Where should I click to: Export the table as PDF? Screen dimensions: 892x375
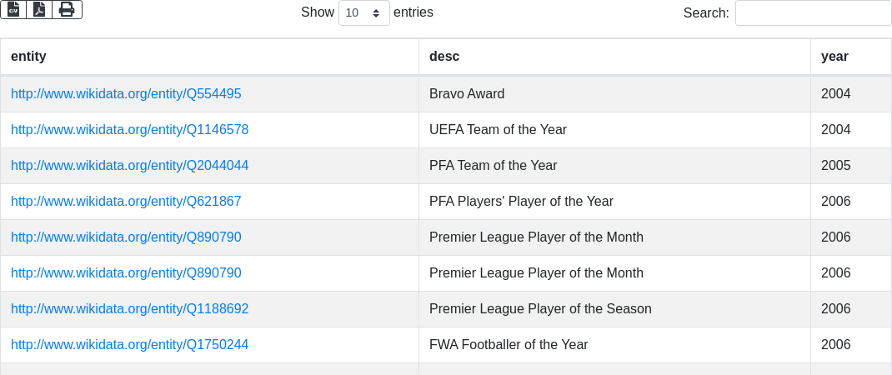pos(39,9)
